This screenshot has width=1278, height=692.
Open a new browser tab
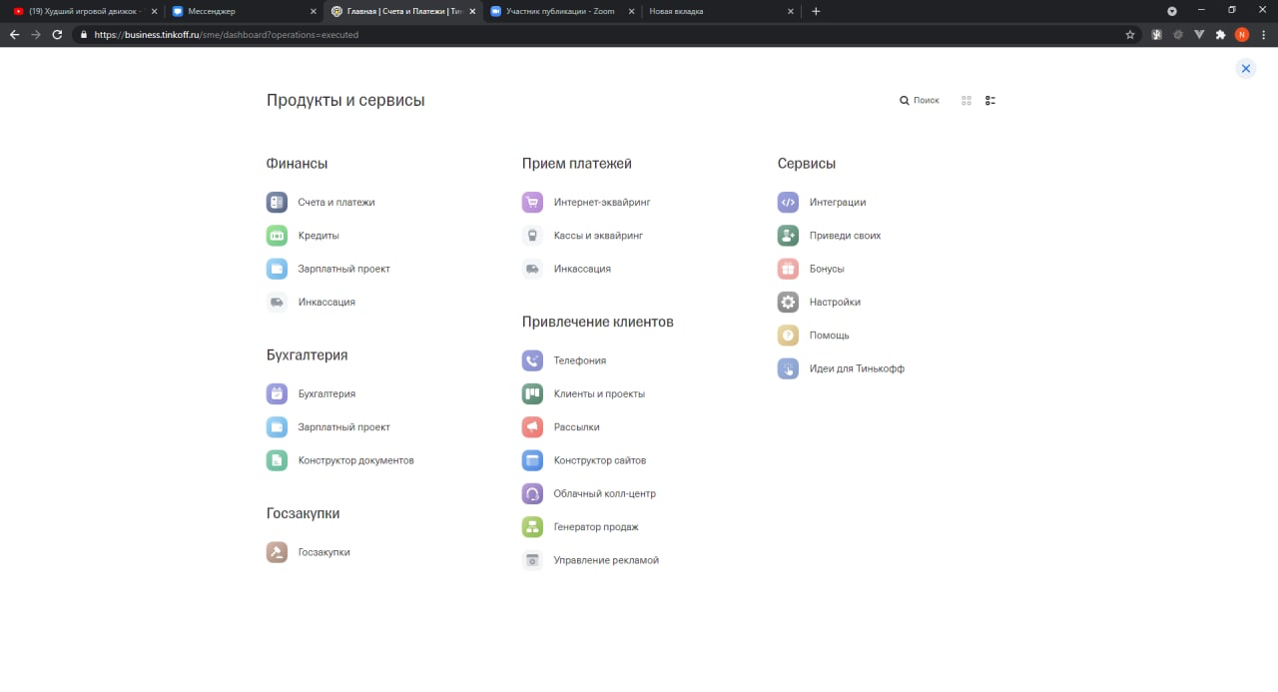[x=816, y=11]
